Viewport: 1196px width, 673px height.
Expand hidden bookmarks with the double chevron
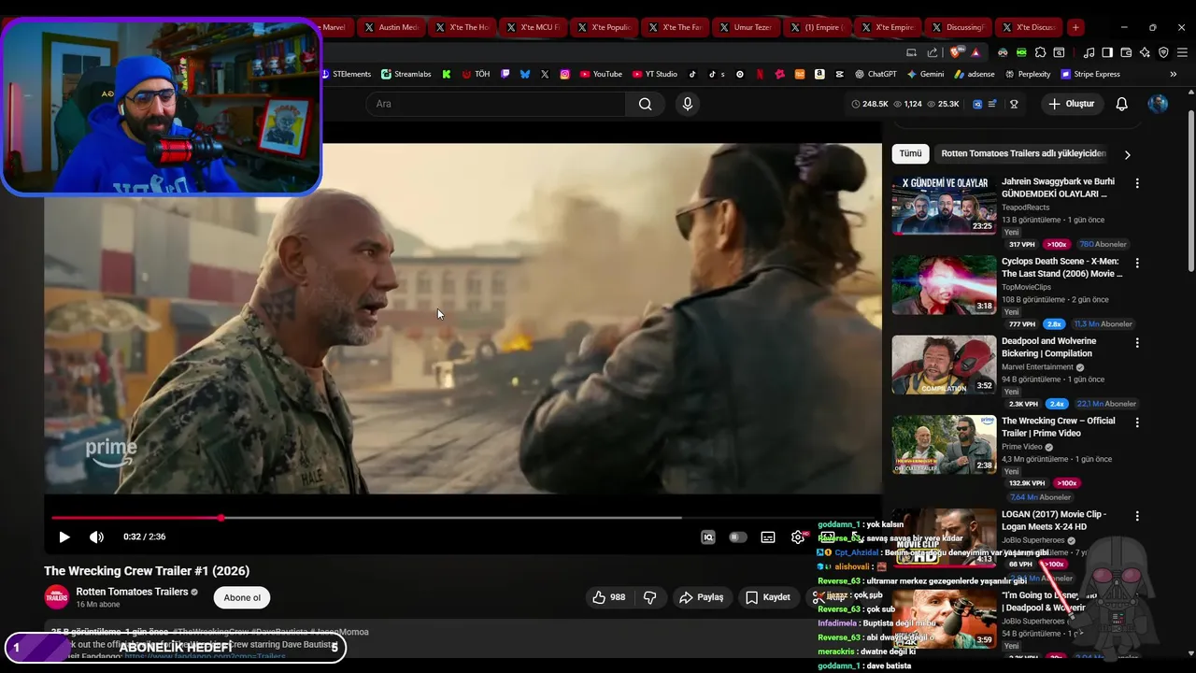[x=1174, y=74]
